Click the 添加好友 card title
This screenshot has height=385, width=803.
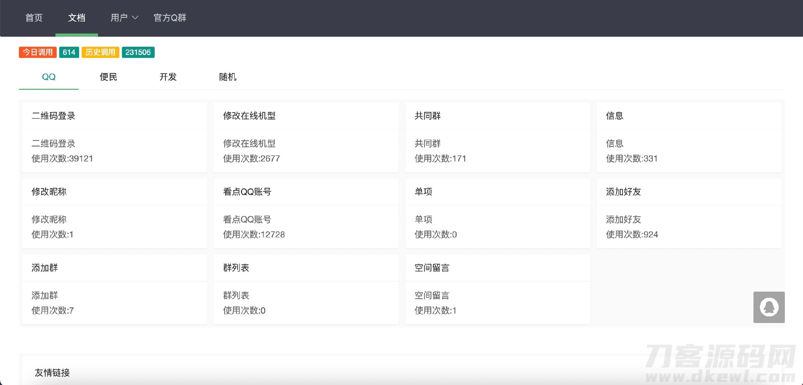(623, 192)
